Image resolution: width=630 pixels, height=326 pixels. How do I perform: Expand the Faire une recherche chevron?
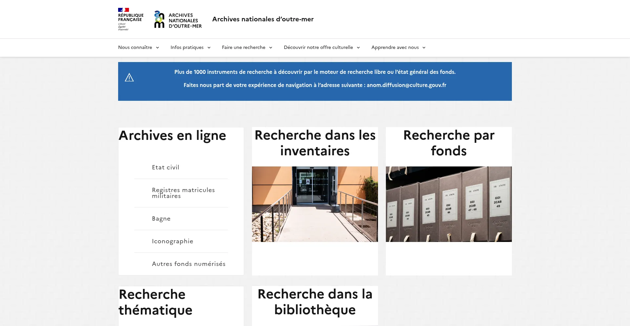[271, 48]
